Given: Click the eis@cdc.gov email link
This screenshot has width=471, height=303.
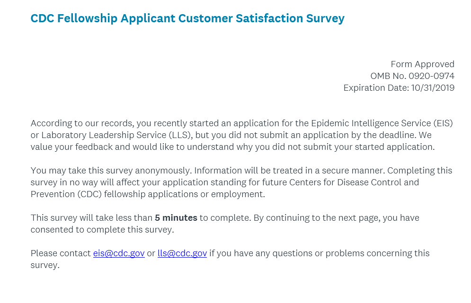Looking at the screenshot, I should [119, 253].
